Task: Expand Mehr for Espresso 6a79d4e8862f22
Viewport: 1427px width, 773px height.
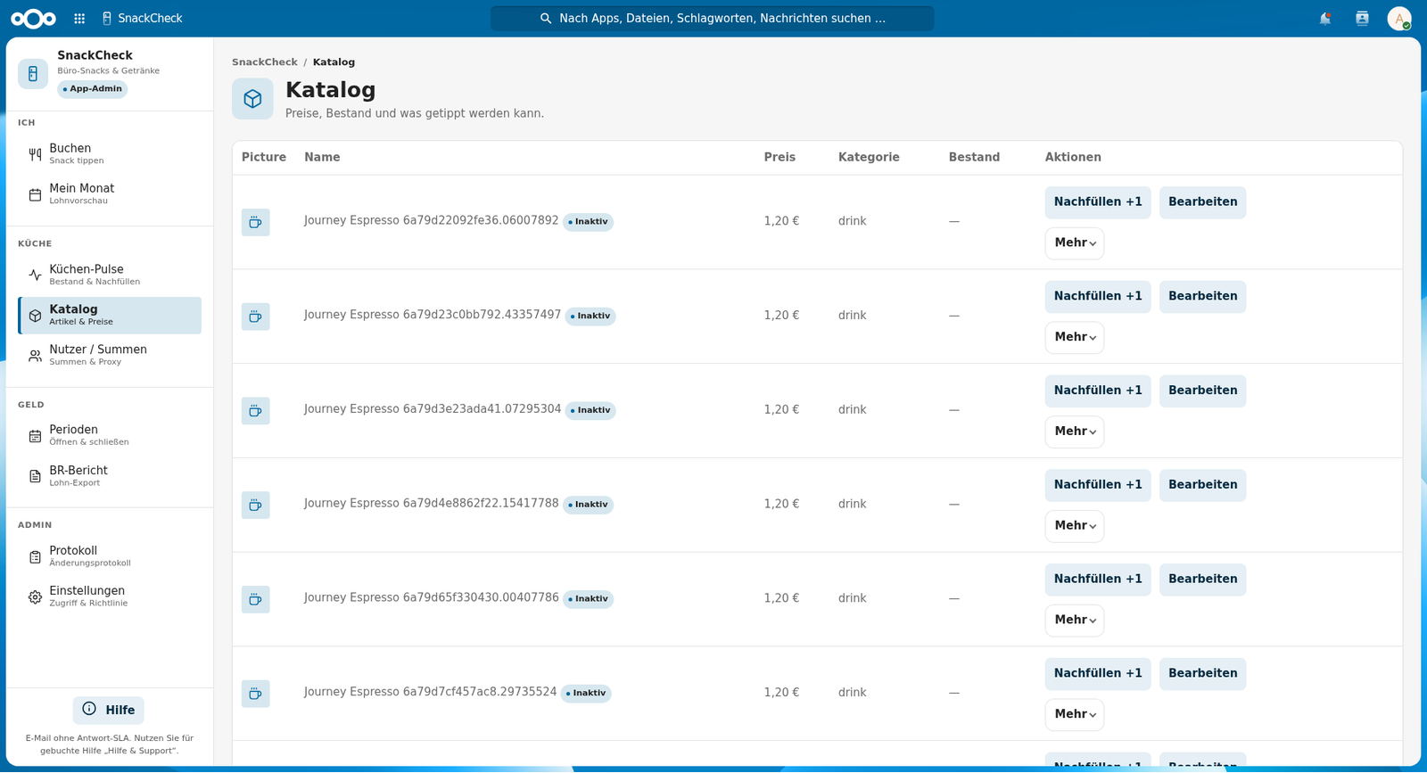Action: pos(1075,527)
